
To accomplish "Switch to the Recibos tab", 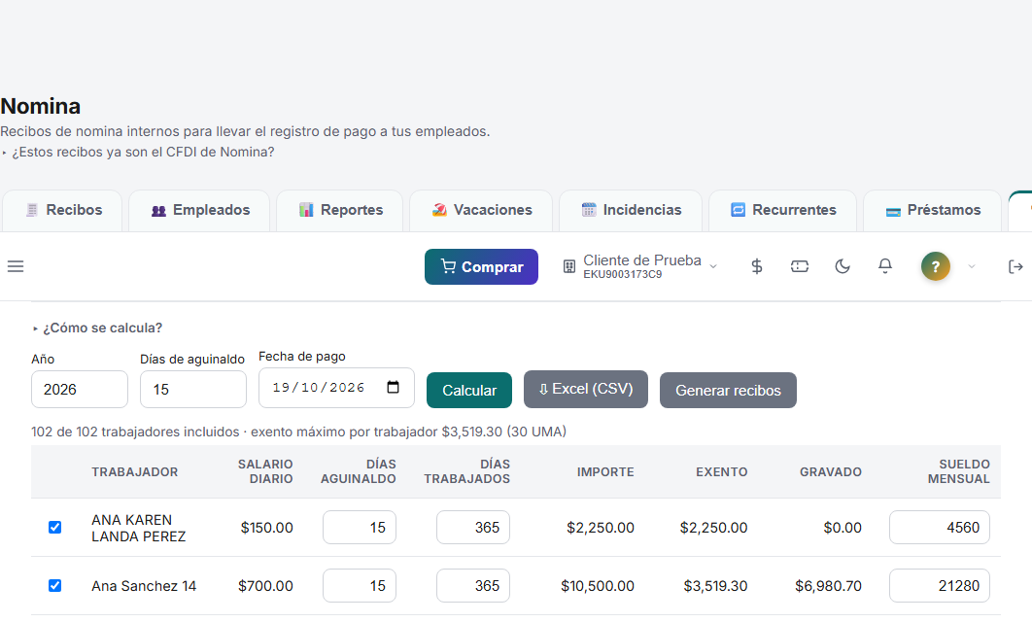I will [x=62, y=211].
